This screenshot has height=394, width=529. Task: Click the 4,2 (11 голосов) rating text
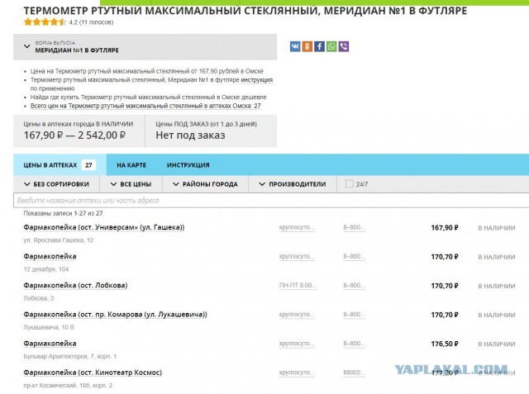[91, 22]
